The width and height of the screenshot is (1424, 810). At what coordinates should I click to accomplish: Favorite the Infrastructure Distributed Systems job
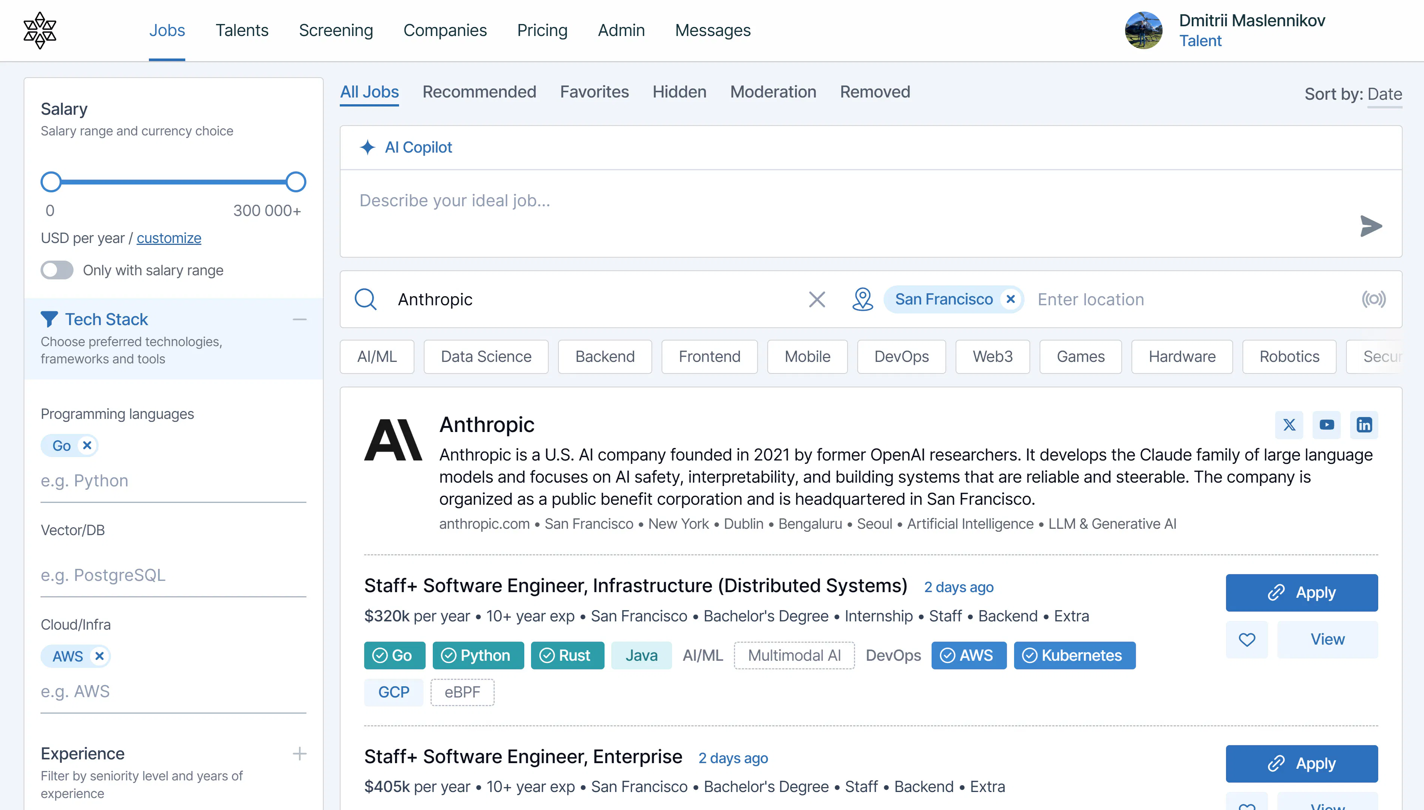1247,639
